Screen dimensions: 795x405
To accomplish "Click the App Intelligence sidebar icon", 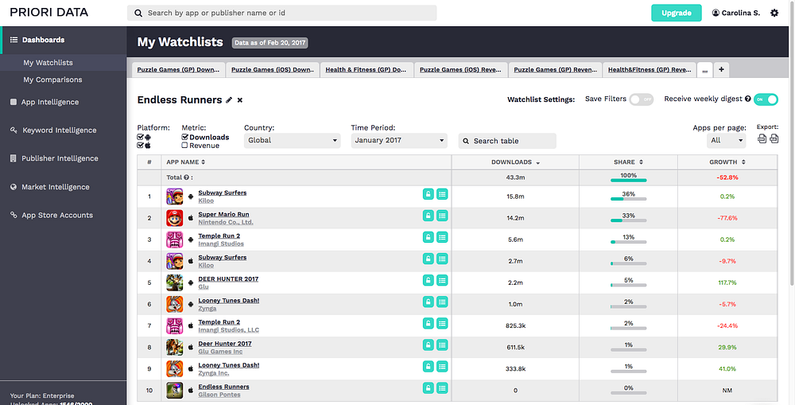I will (x=14, y=102).
